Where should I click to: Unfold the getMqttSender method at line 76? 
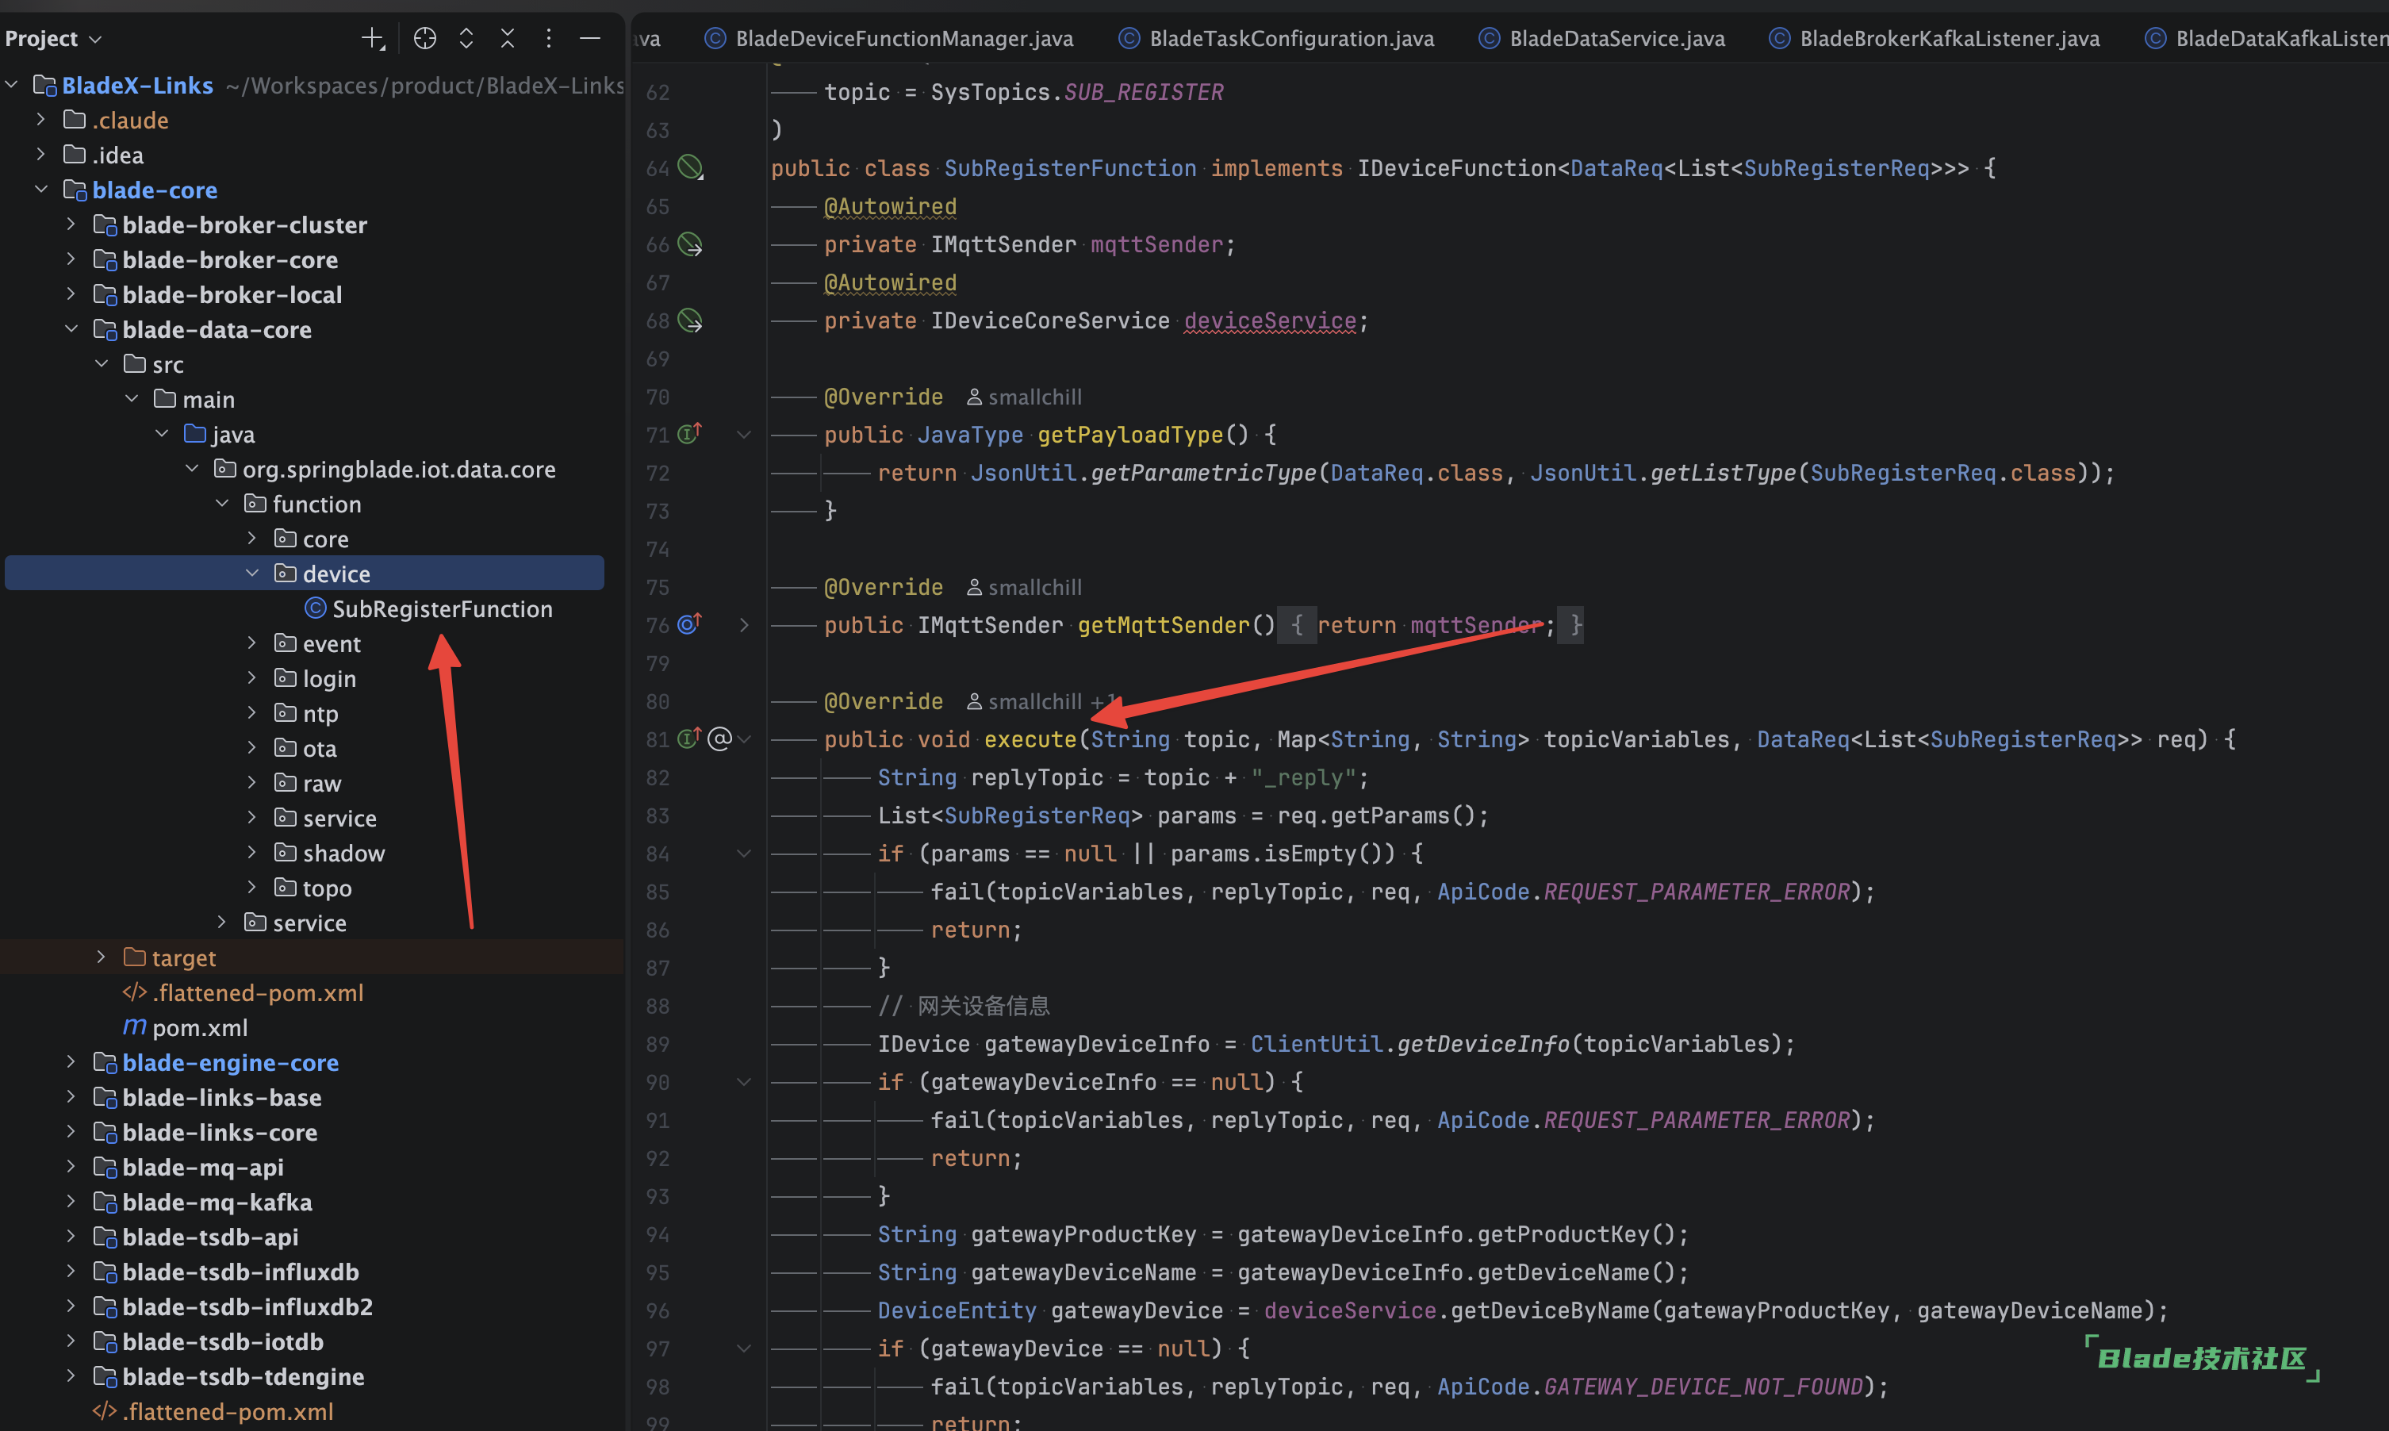tap(743, 625)
